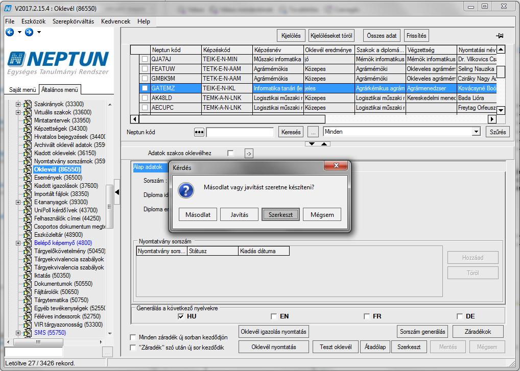Click the question mark icon in dialog
520x371 pixels.
[186, 190]
